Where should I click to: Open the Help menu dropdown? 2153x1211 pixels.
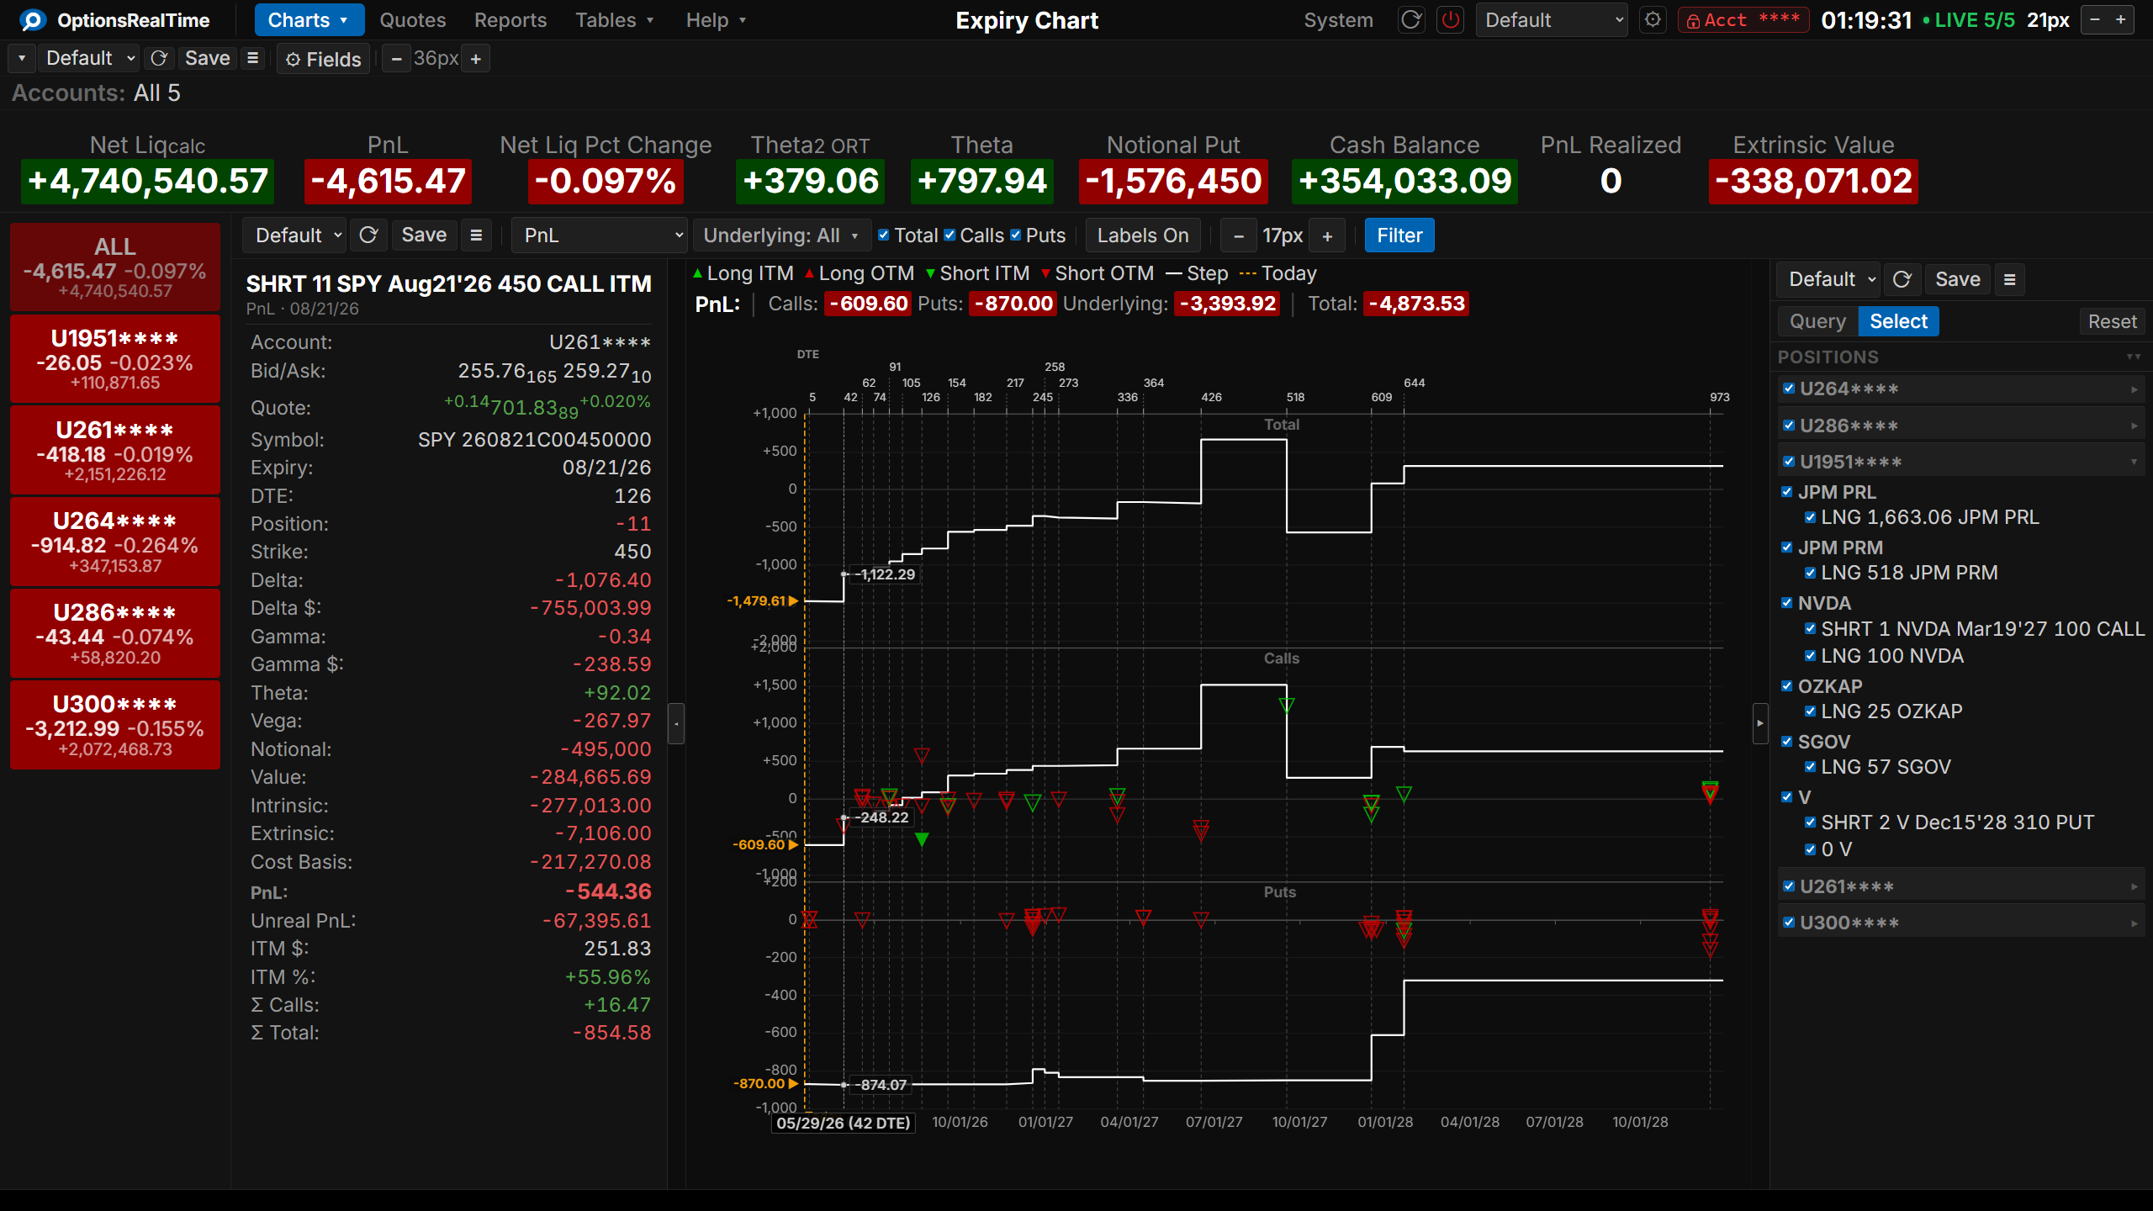pos(716,20)
